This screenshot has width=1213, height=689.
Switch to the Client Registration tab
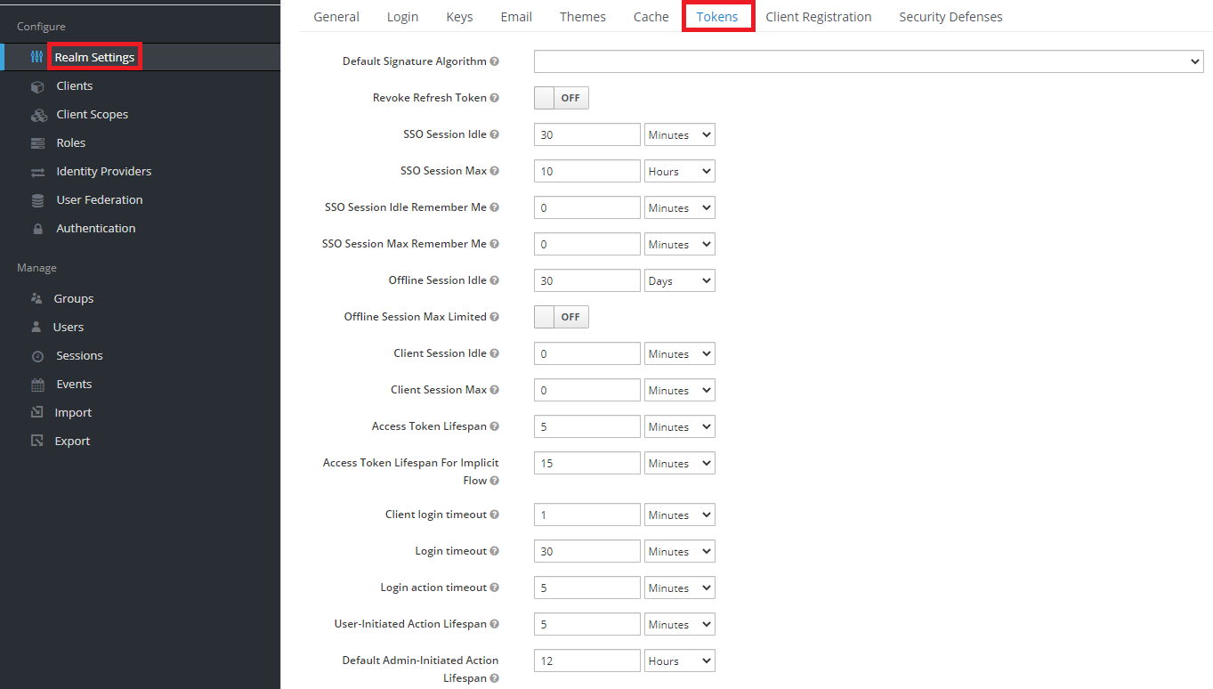tap(819, 17)
